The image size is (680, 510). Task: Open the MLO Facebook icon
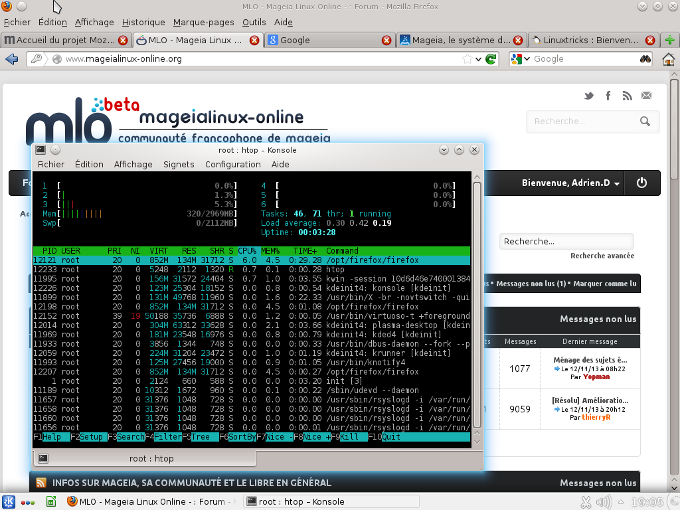tap(608, 96)
